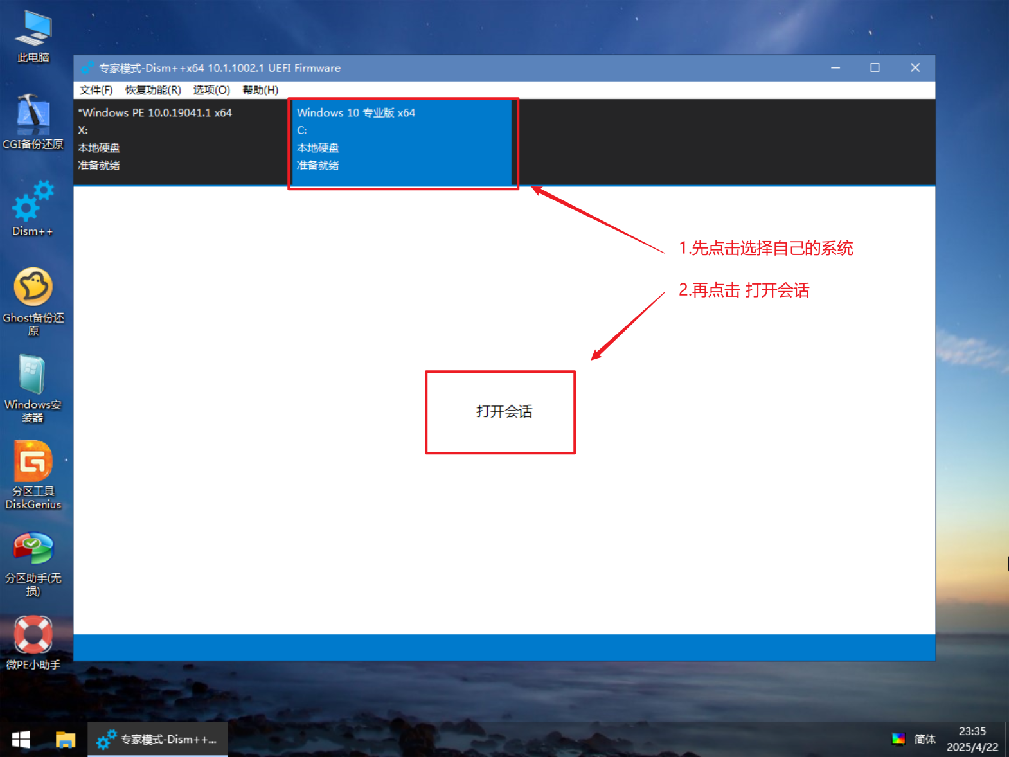
Task: Open the Dism++ desktop shortcut
Action: 33,209
